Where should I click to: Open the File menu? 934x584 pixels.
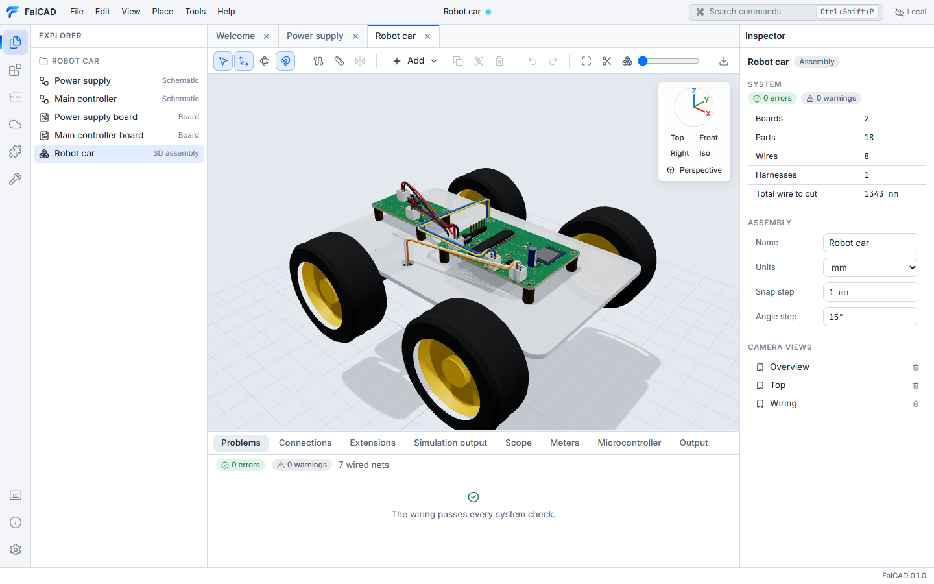coord(77,12)
